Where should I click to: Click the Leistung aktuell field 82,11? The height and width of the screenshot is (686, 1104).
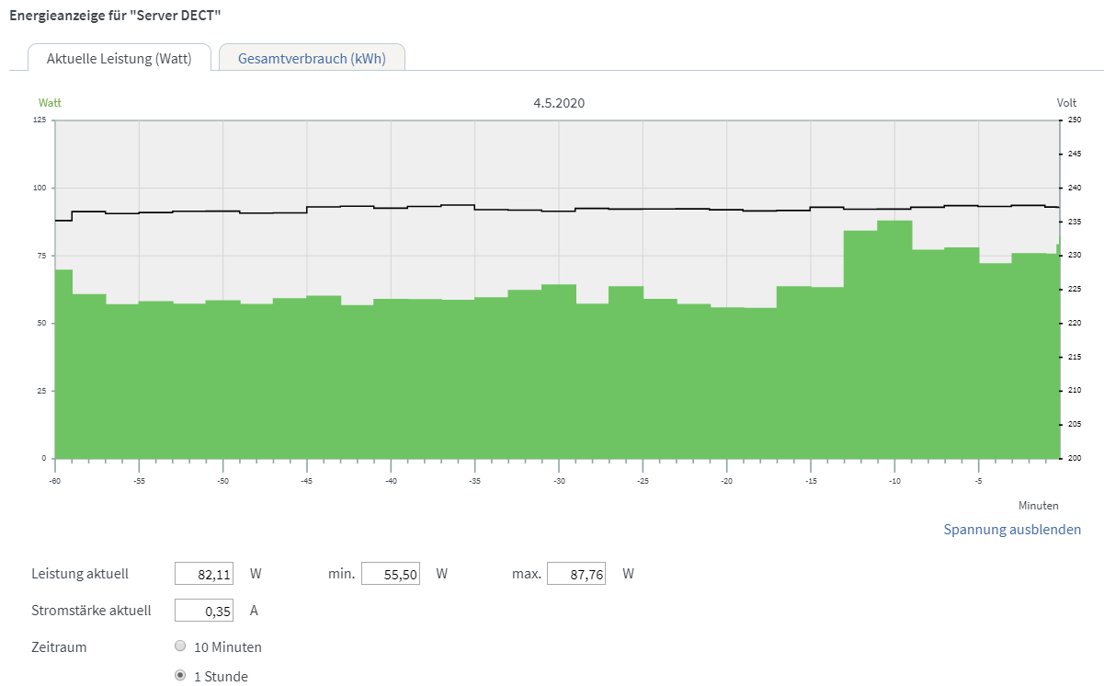pos(204,574)
